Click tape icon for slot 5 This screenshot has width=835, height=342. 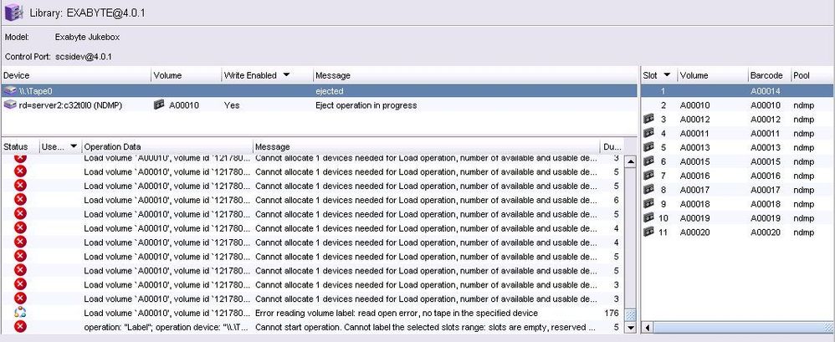pyautogui.click(x=648, y=147)
